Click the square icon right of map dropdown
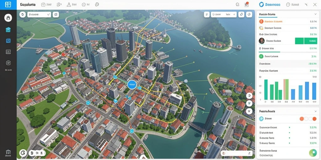321x160 pixels. 56,14
